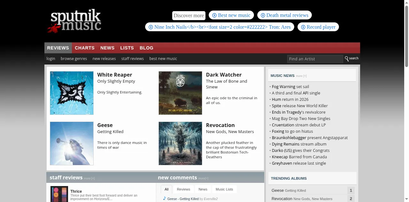
Task: Open trending album Geese Getting Killed
Action: (x=289, y=191)
